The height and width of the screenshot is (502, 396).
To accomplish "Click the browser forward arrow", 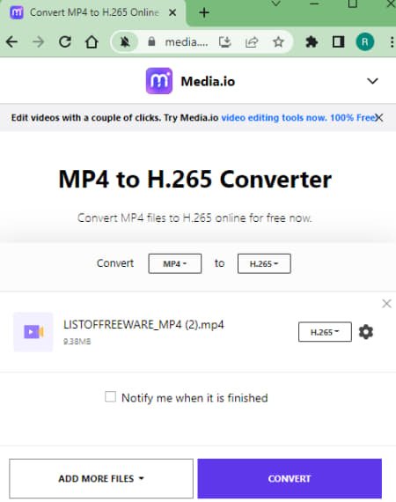I will click(x=39, y=42).
